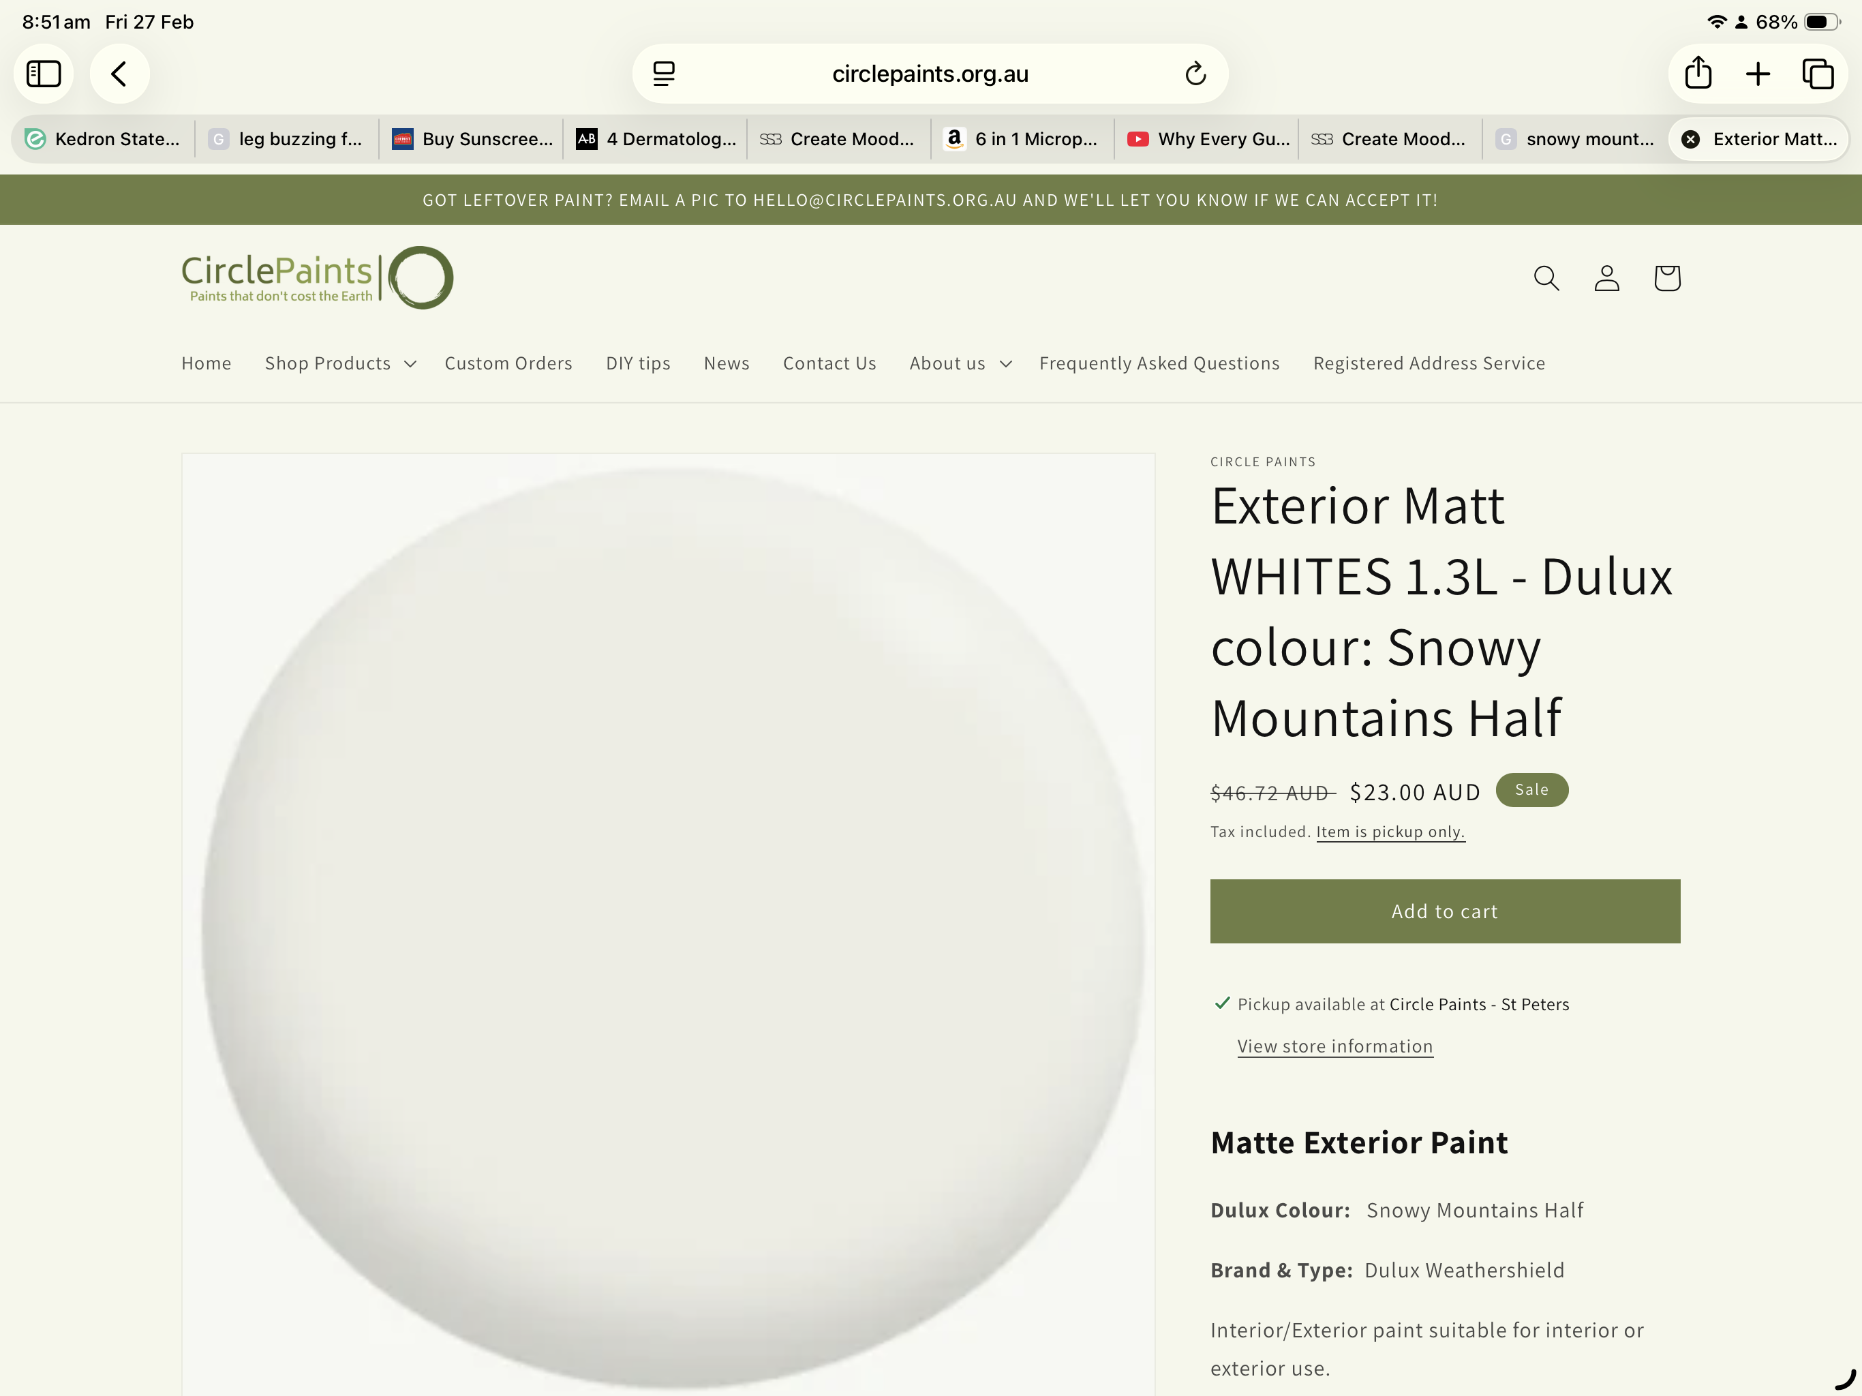The image size is (1862, 1396).
Task: Close the Exterior Matt tab
Action: (1690, 140)
